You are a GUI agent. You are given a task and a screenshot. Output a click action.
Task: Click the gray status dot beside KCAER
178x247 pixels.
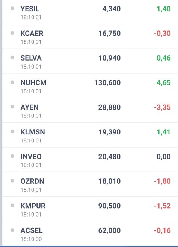point(12,33)
